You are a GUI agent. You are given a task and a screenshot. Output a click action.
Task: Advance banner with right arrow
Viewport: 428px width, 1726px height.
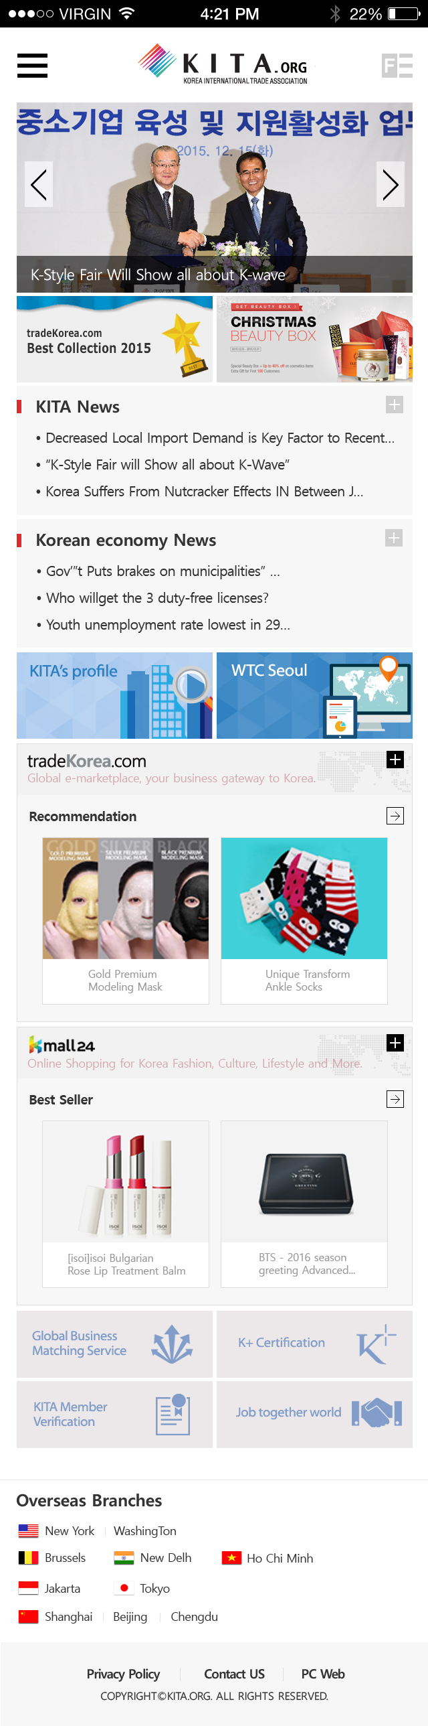pos(391,184)
